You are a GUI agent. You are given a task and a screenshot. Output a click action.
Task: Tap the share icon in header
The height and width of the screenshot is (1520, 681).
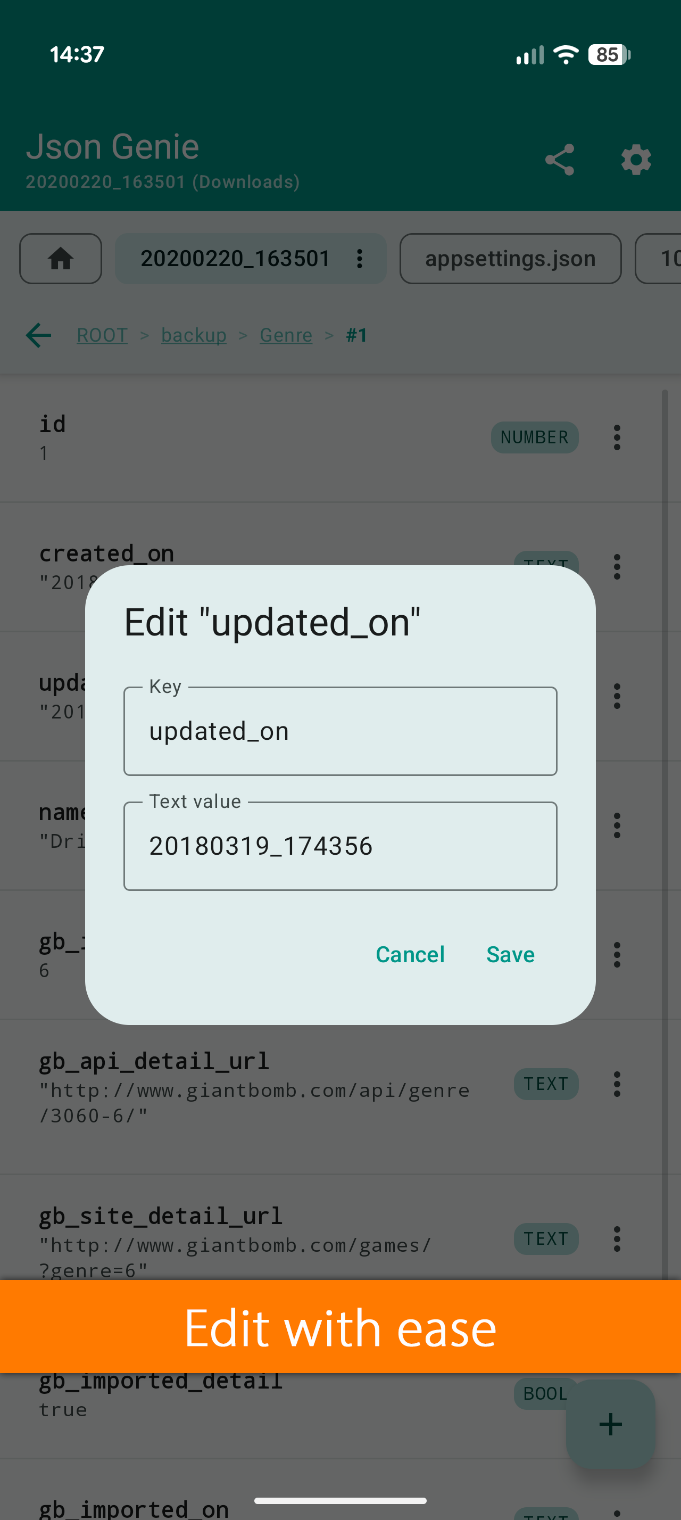coord(560,160)
